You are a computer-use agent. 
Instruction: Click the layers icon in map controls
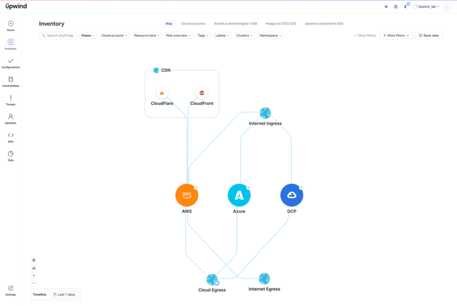pos(34,260)
